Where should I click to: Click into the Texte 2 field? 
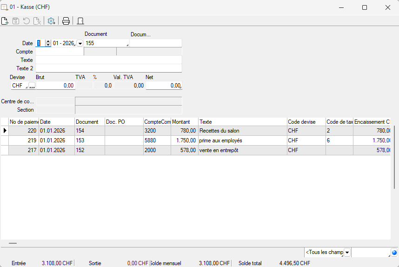pyautogui.click(x=108, y=68)
